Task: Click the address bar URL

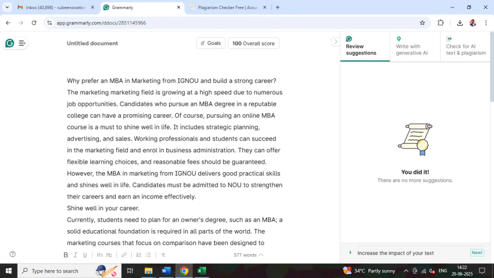Action: [101, 23]
